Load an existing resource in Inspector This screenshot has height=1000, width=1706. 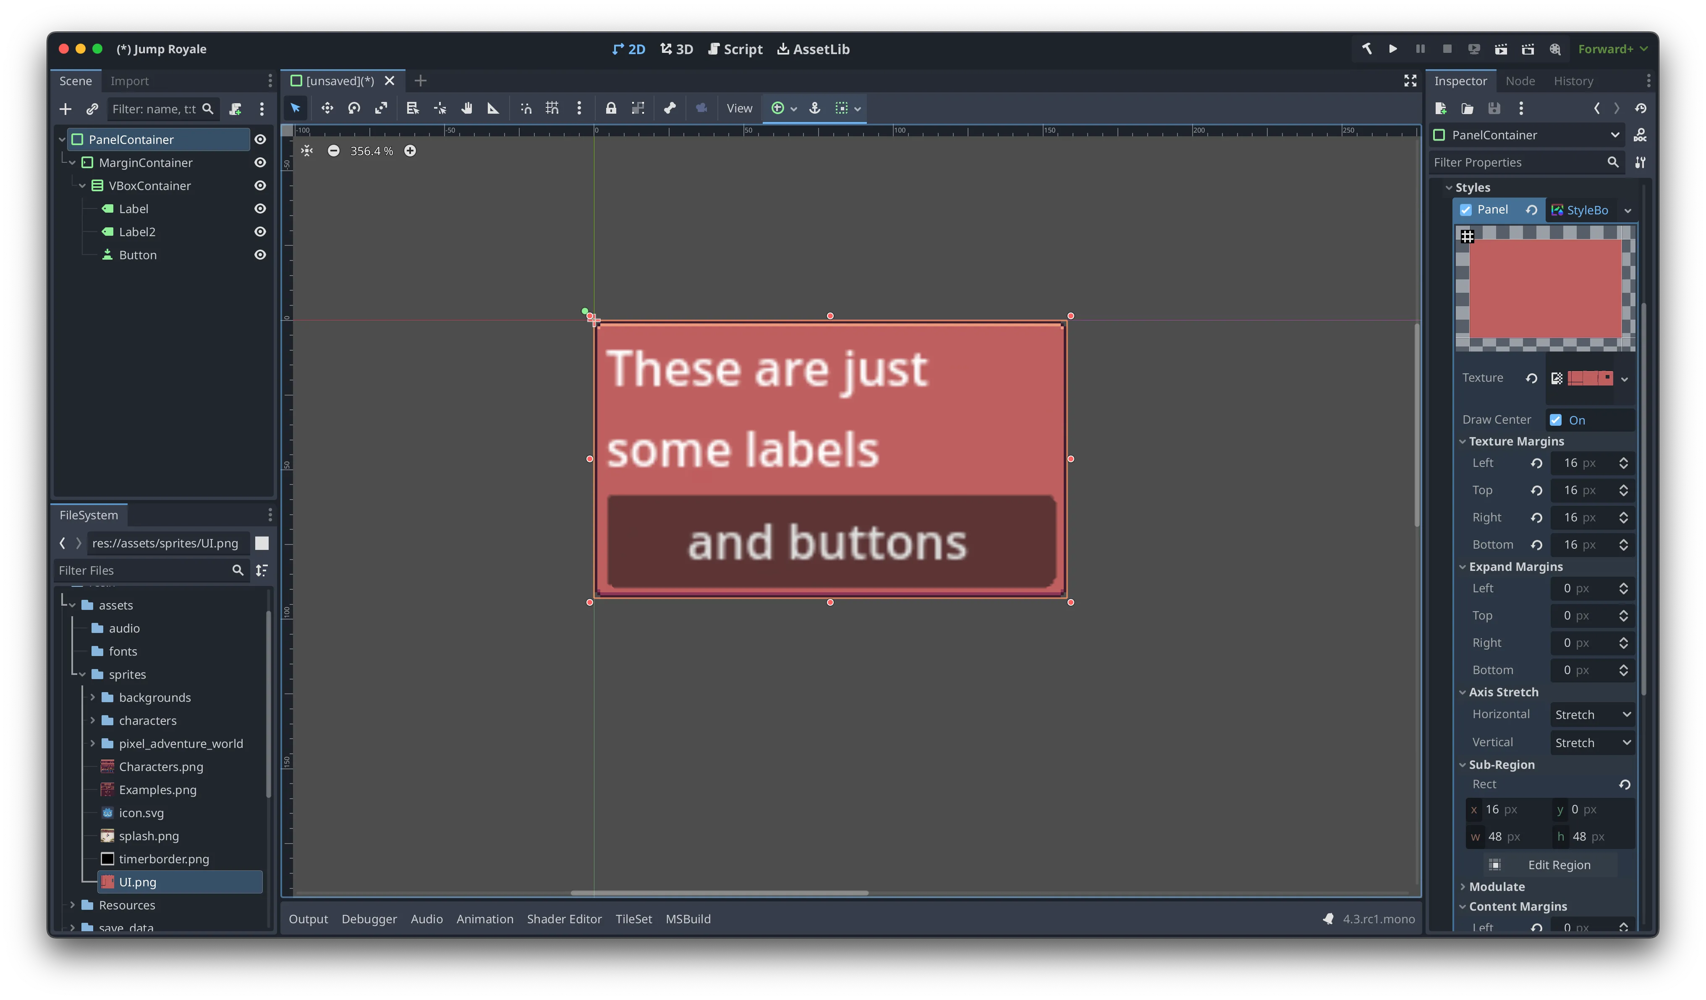(1467, 108)
